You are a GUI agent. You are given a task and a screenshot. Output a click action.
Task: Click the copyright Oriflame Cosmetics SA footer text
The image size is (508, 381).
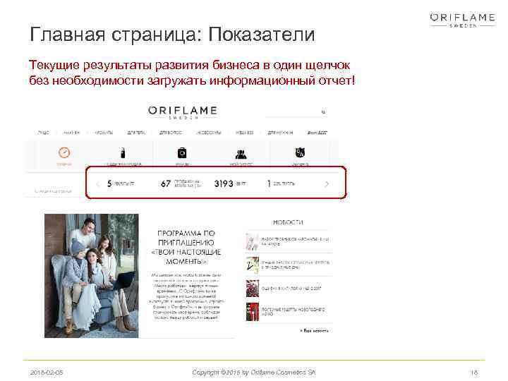(254, 373)
